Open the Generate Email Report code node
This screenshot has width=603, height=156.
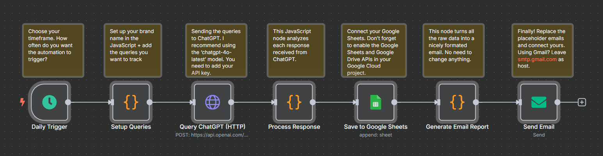(457, 102)
